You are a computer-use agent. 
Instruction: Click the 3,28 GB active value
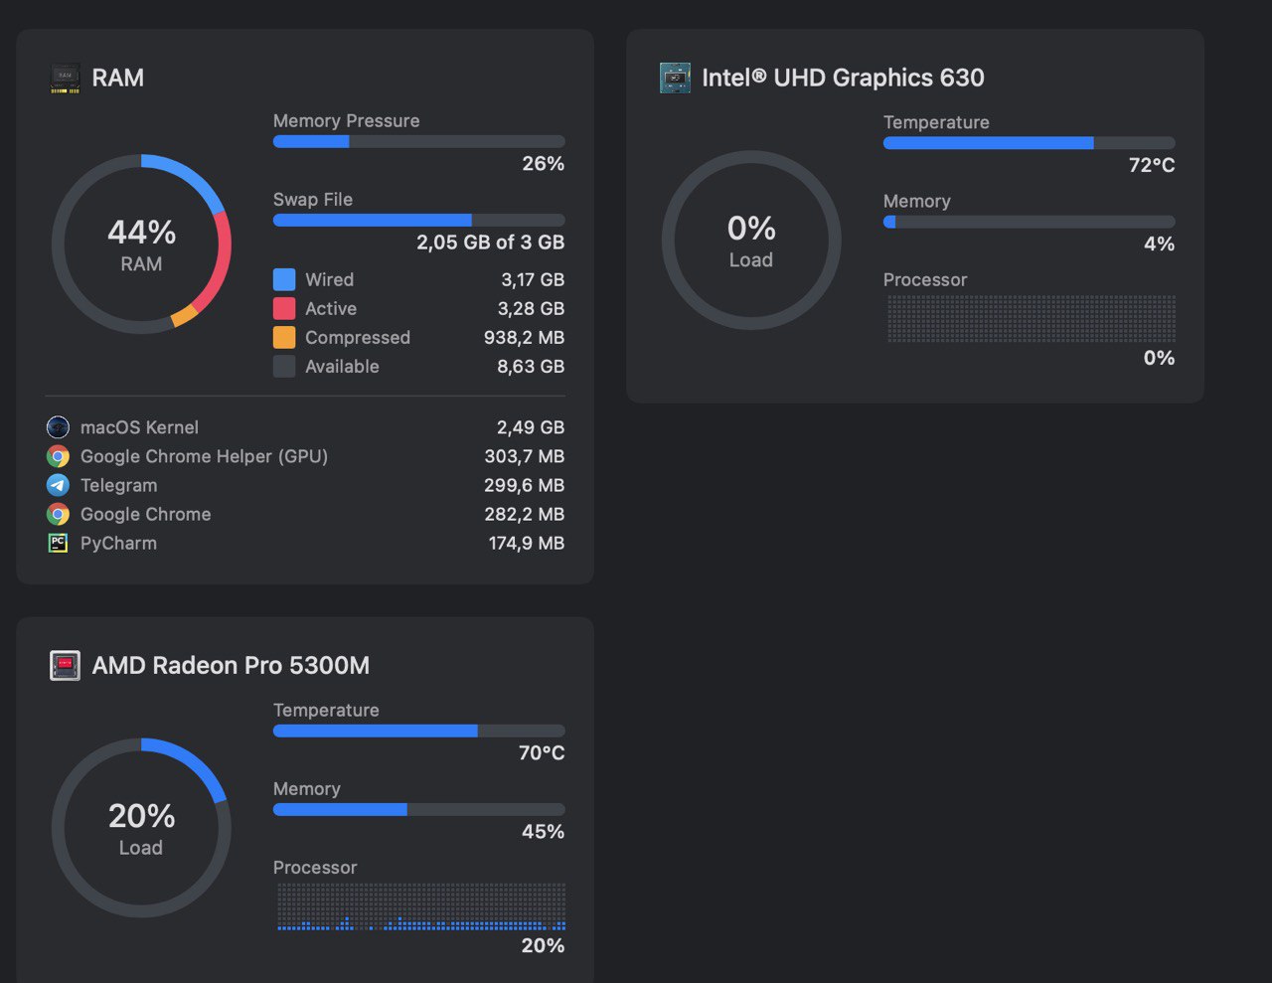pyautogui.click(x=532, y=308)
